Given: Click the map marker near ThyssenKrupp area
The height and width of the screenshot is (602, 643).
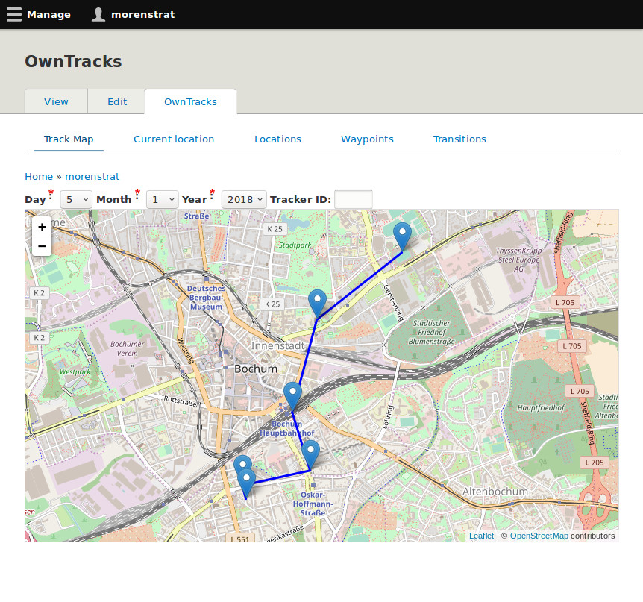Looking at the screenshot, I should (402, 236).
